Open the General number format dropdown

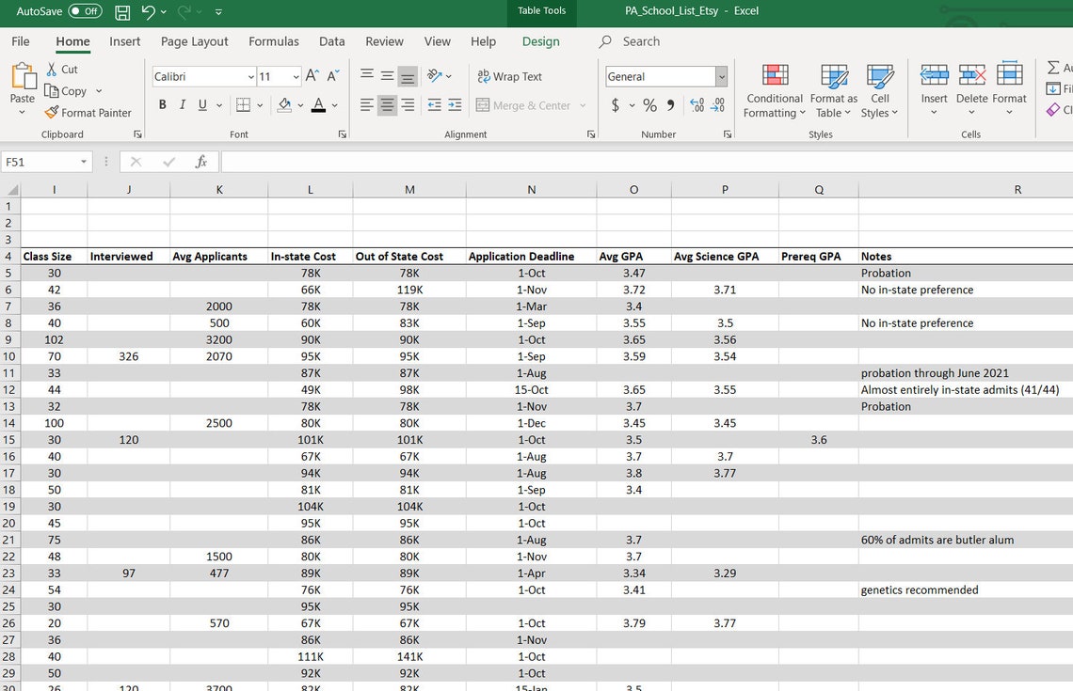coord(721,76)
